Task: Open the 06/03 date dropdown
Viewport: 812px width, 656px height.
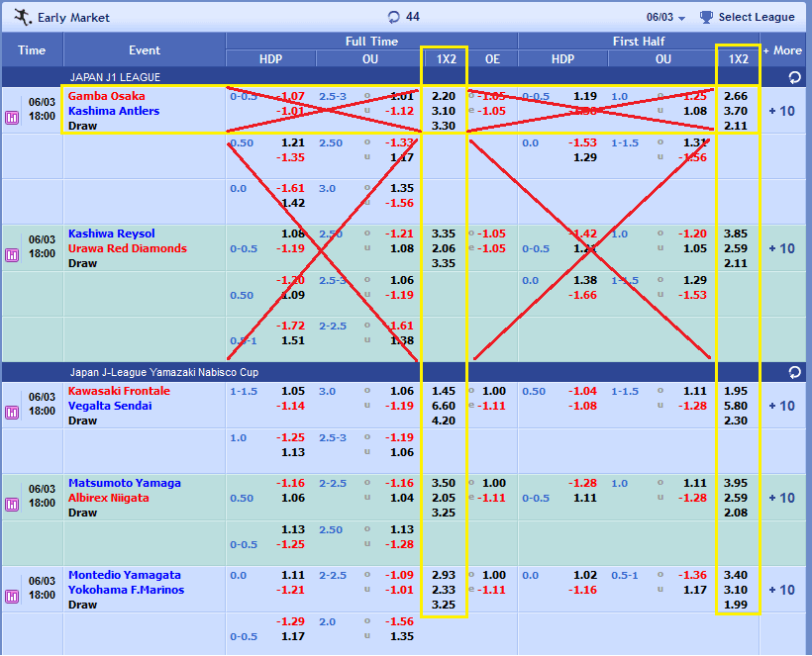Action: tap(665, 18)
